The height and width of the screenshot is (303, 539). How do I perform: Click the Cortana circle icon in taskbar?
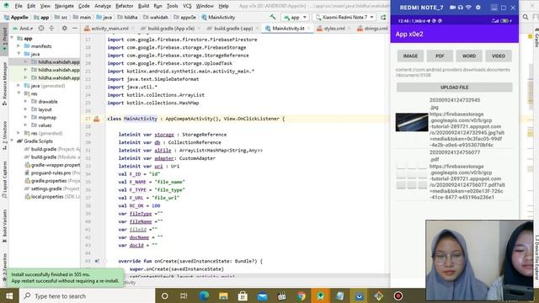click(x=165, y=295)
